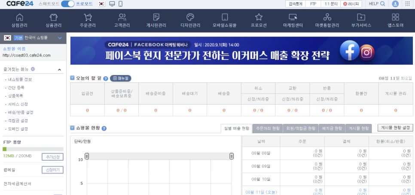The width and height of the screenshot is (415, 195).
Task: Click the 배송대기 count 0
Action: [190, 110]
